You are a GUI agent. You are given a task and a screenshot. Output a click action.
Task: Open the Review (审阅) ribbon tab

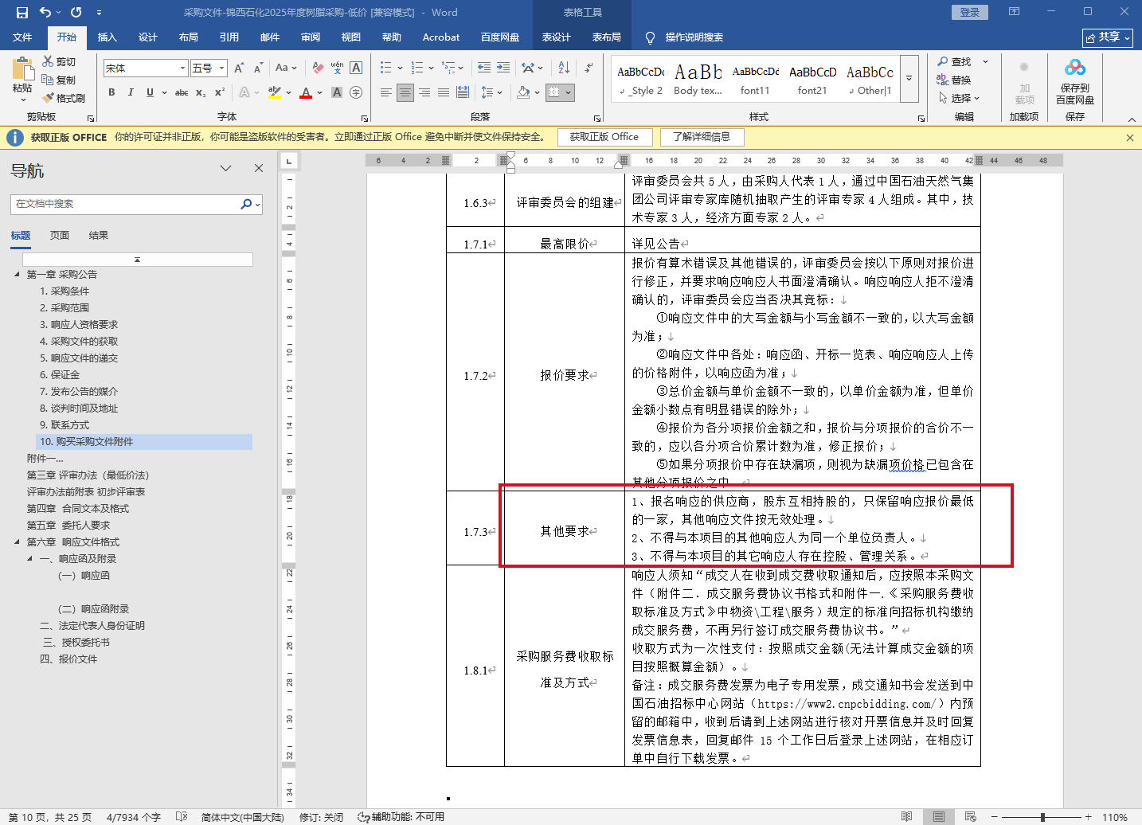click(310, 37)
